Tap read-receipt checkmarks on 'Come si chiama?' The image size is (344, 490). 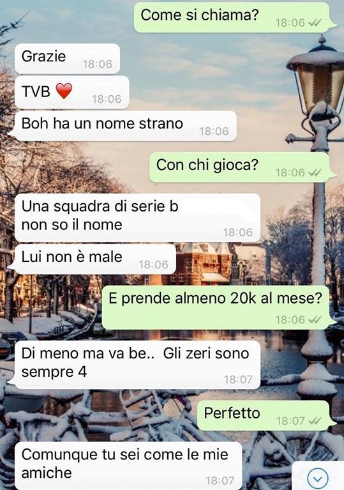pyautogui.click(x=315, y=23)
